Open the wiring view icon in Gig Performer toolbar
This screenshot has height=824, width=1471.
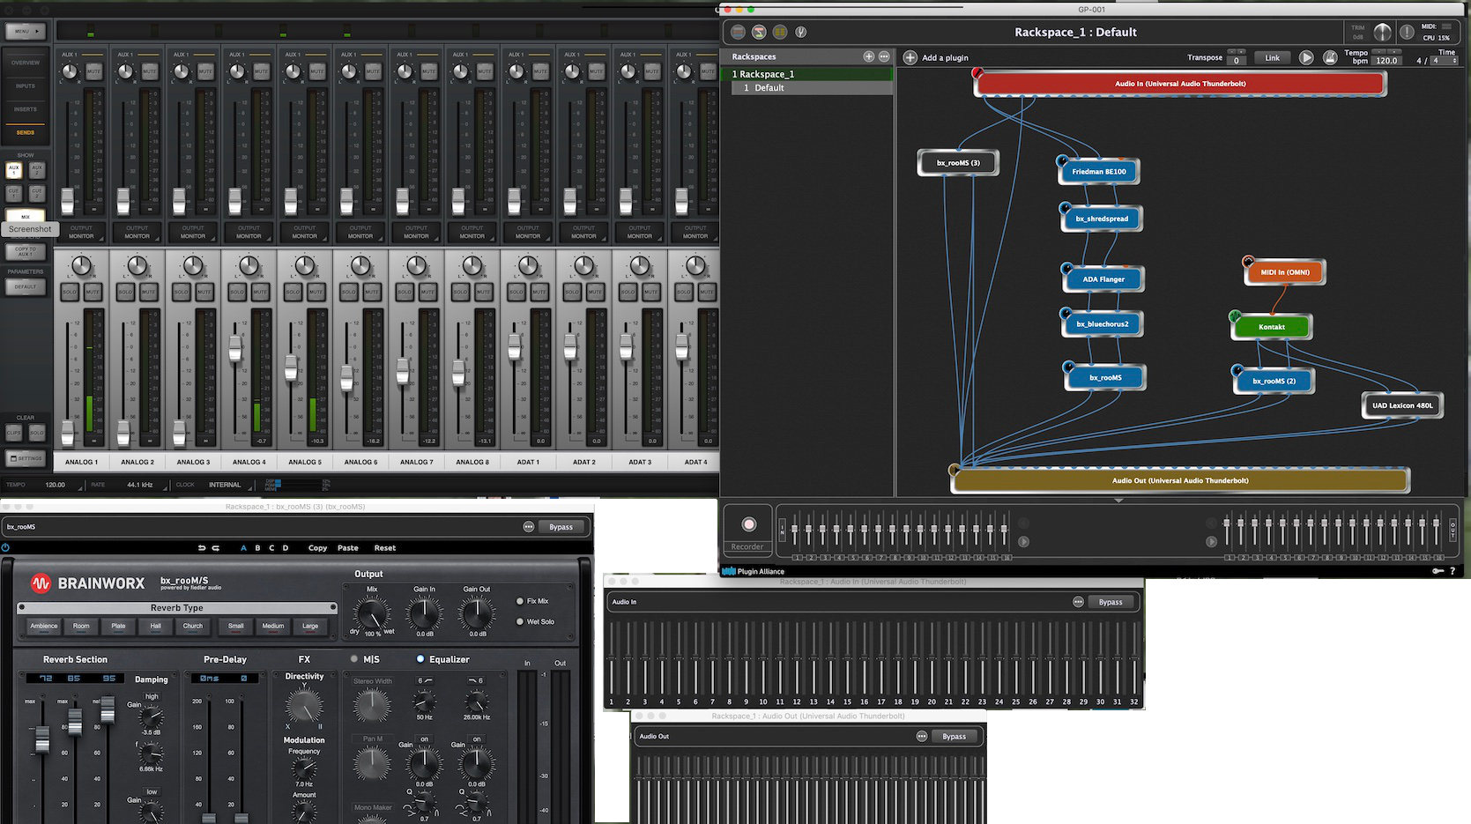pos(759,32)
